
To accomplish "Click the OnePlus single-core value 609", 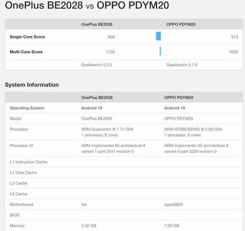I will click(x=111, y=37).
